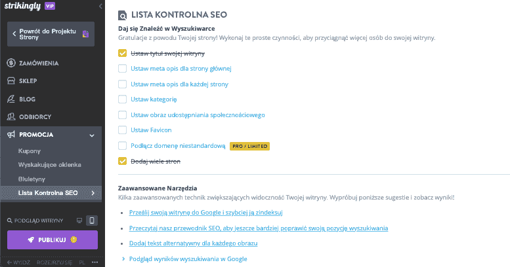The image size is (510, 267).
Task: Open the Kupony submenu item
Action: (x=30, y=151)
